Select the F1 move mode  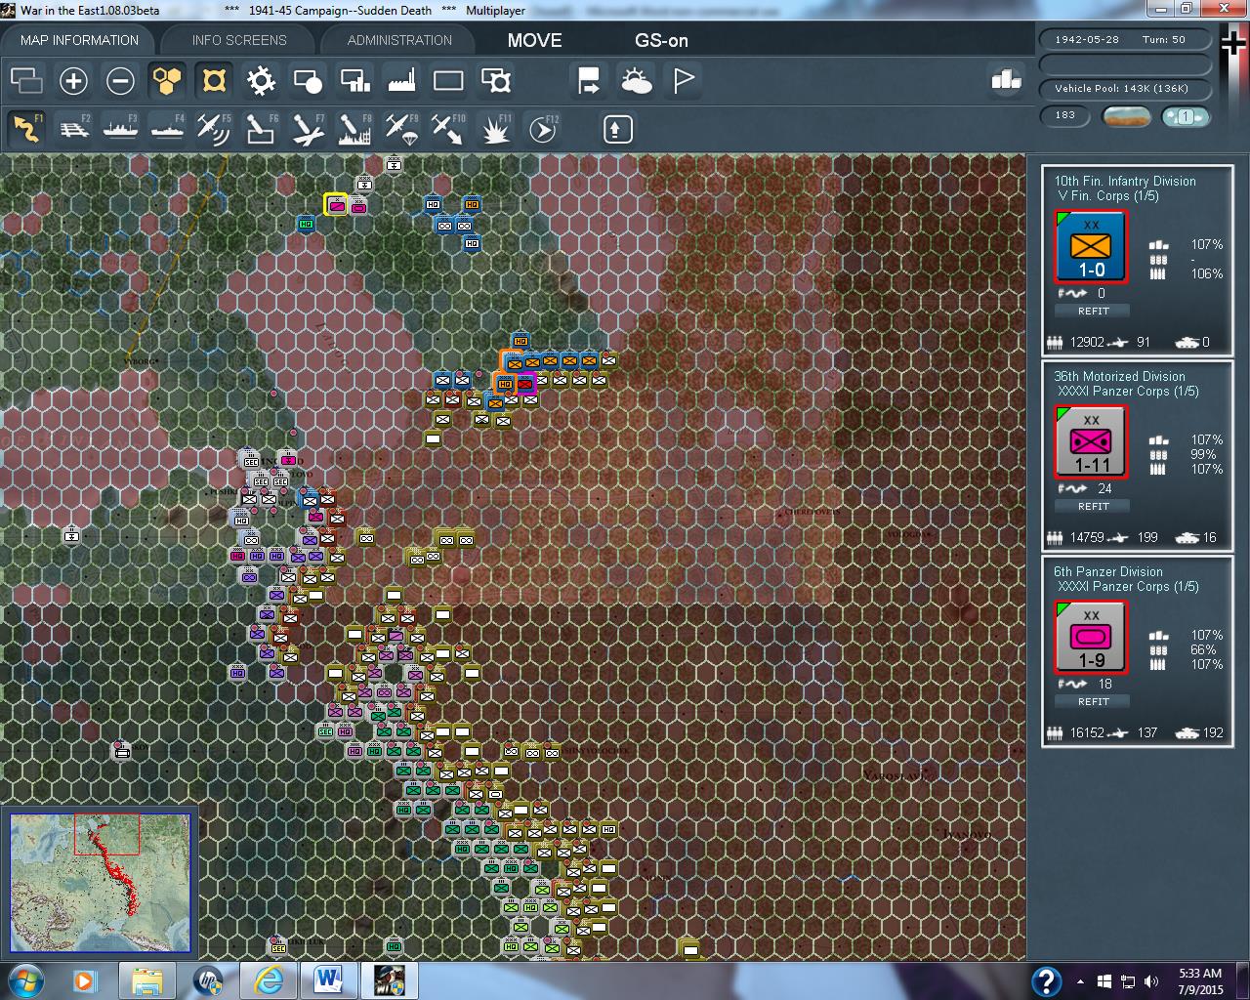tap(26, 128)
